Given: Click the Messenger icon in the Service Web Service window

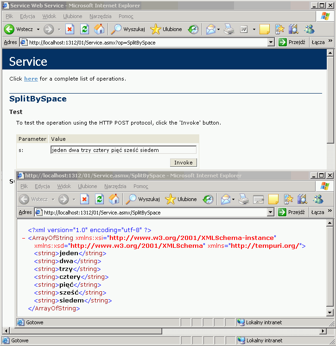Looking at the screenshot, I should [x=309, y=29].
